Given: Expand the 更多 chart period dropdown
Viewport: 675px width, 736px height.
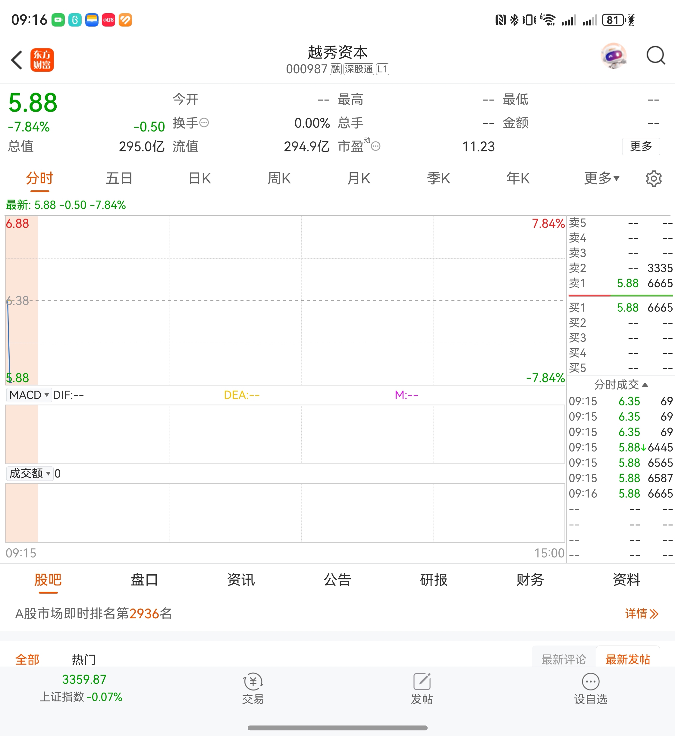Looking at the screenshot, I should (602, 179).
